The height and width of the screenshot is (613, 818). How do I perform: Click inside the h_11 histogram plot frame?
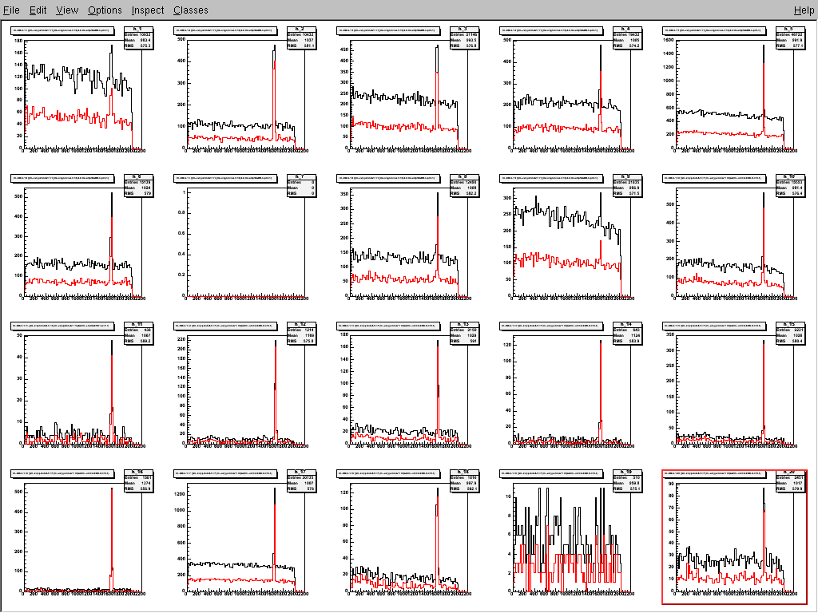point(83,390)
